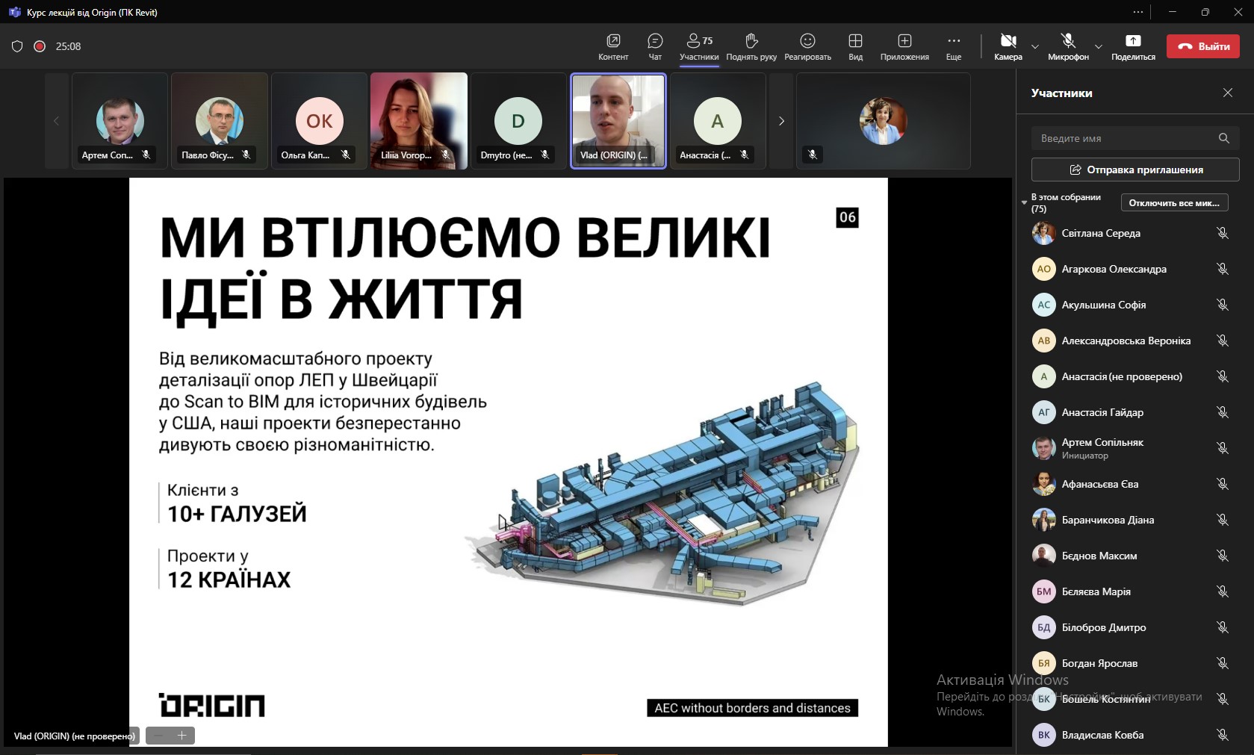1254x755 pixels.
Task: Collapse the В этом собрании list
Action: (x=1024, y=202)
